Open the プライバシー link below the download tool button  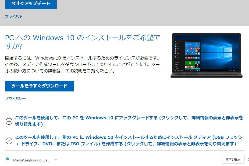15,99
